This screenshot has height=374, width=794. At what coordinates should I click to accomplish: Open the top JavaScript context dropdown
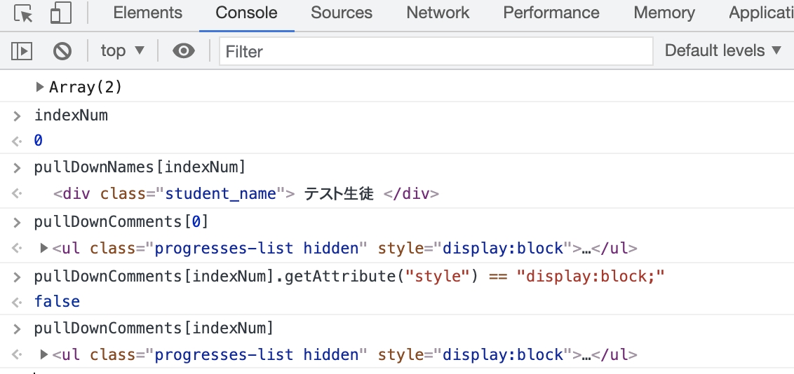(123, 50)
